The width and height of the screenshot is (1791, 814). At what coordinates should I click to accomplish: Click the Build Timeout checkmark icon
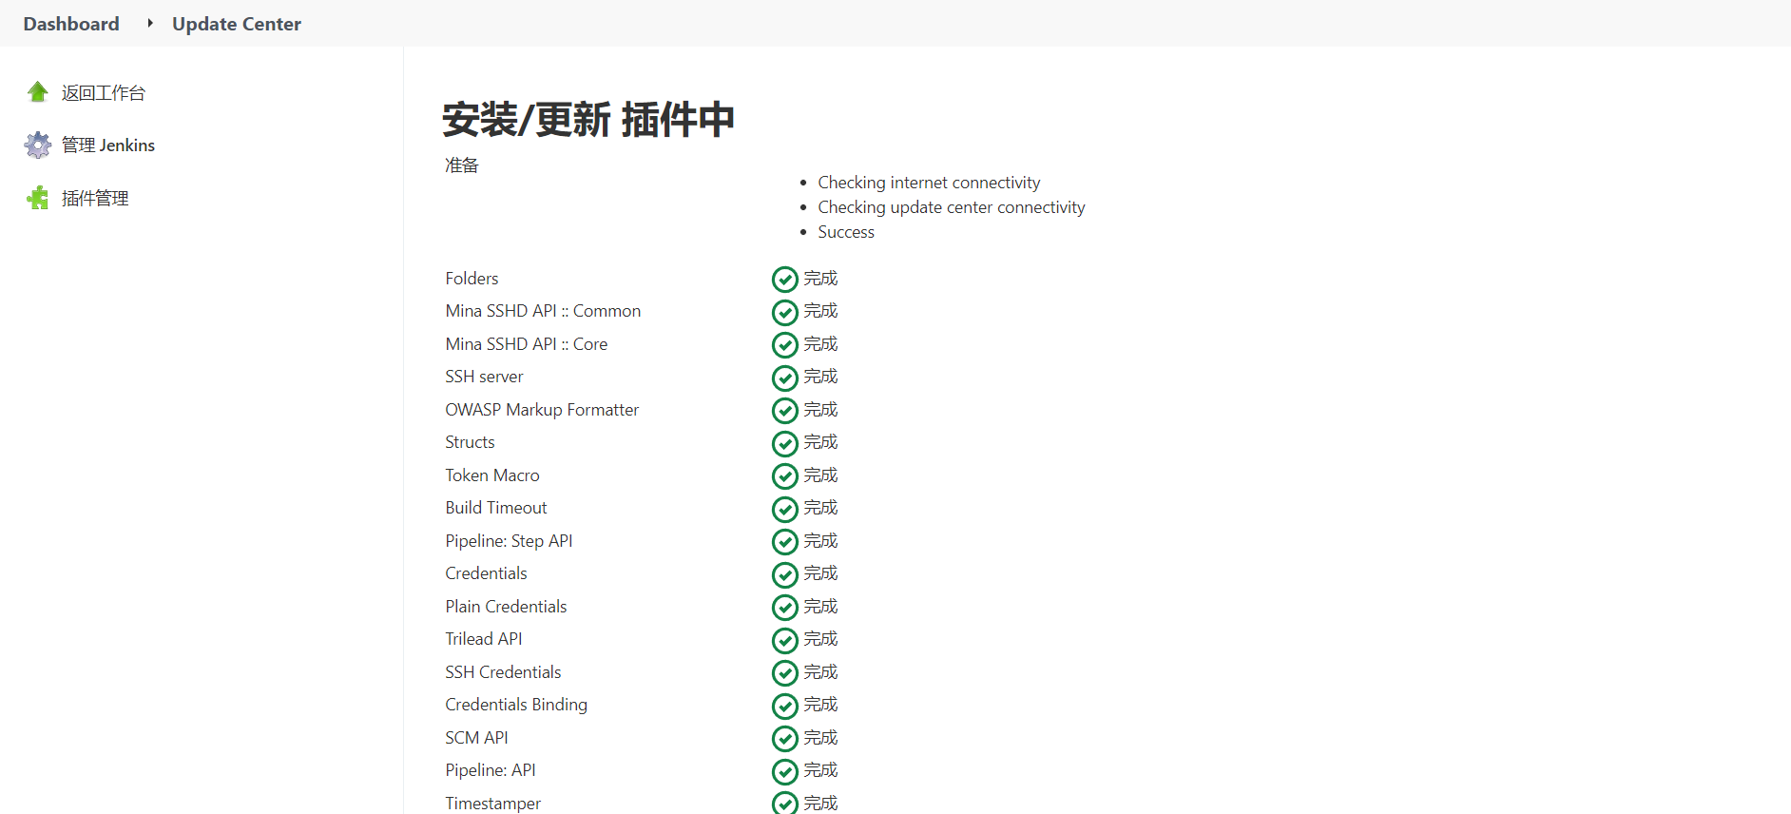pos(784,509)
